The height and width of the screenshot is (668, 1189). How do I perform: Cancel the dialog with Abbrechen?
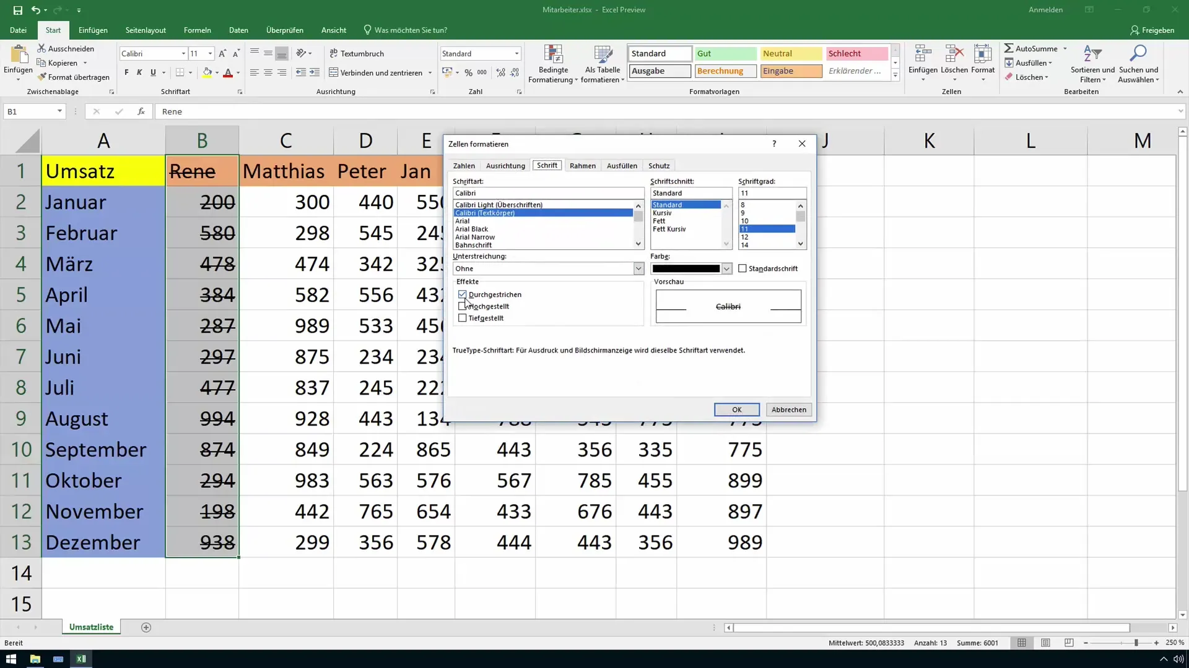click(789, 409)
